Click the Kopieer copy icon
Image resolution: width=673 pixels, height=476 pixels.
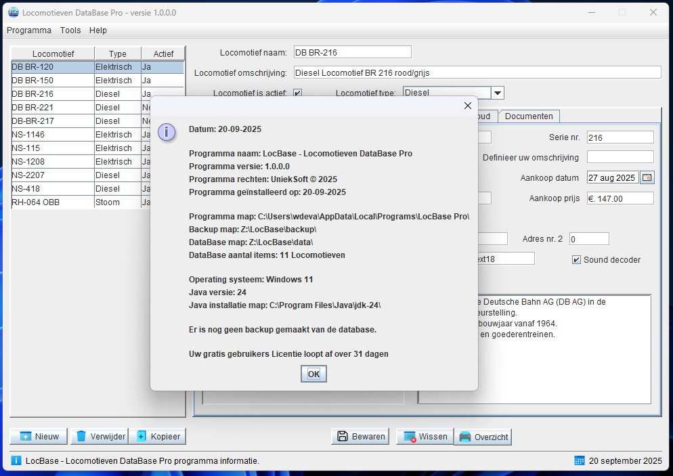coord(142,437)
